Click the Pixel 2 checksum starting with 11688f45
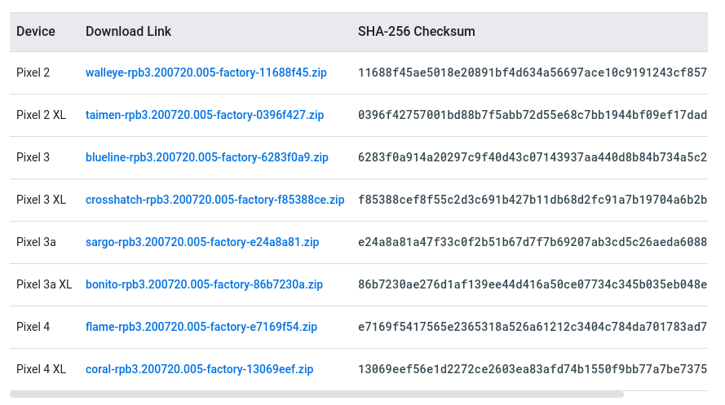 [532, 73]
